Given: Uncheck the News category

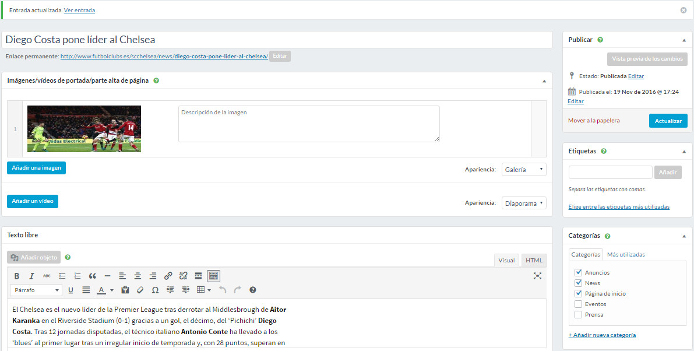Looking at the screenshot, I should (x=578, y=283).
